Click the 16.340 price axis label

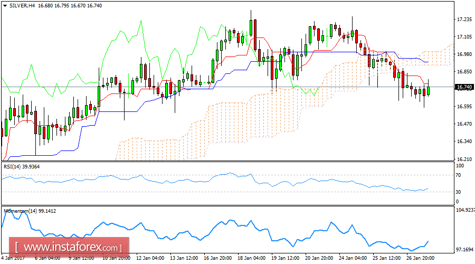pos(464,142)
